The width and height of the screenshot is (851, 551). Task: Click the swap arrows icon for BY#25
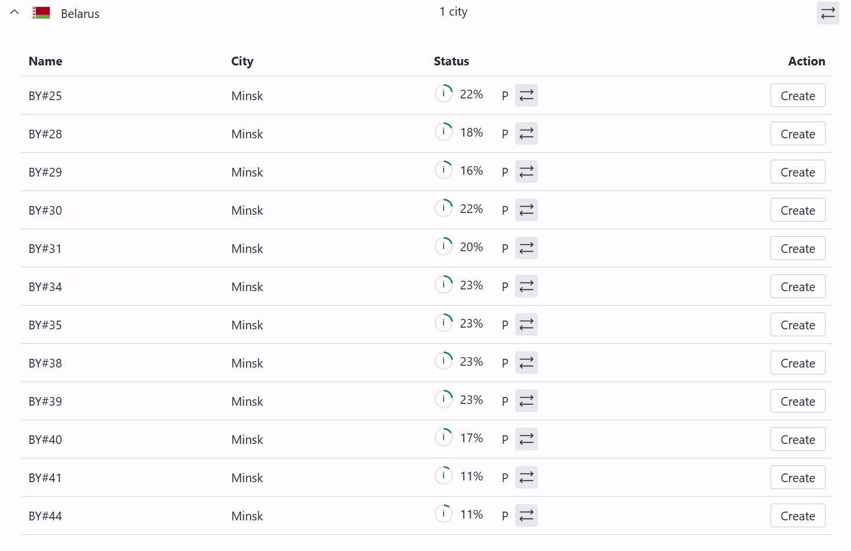tap(526, 95)
